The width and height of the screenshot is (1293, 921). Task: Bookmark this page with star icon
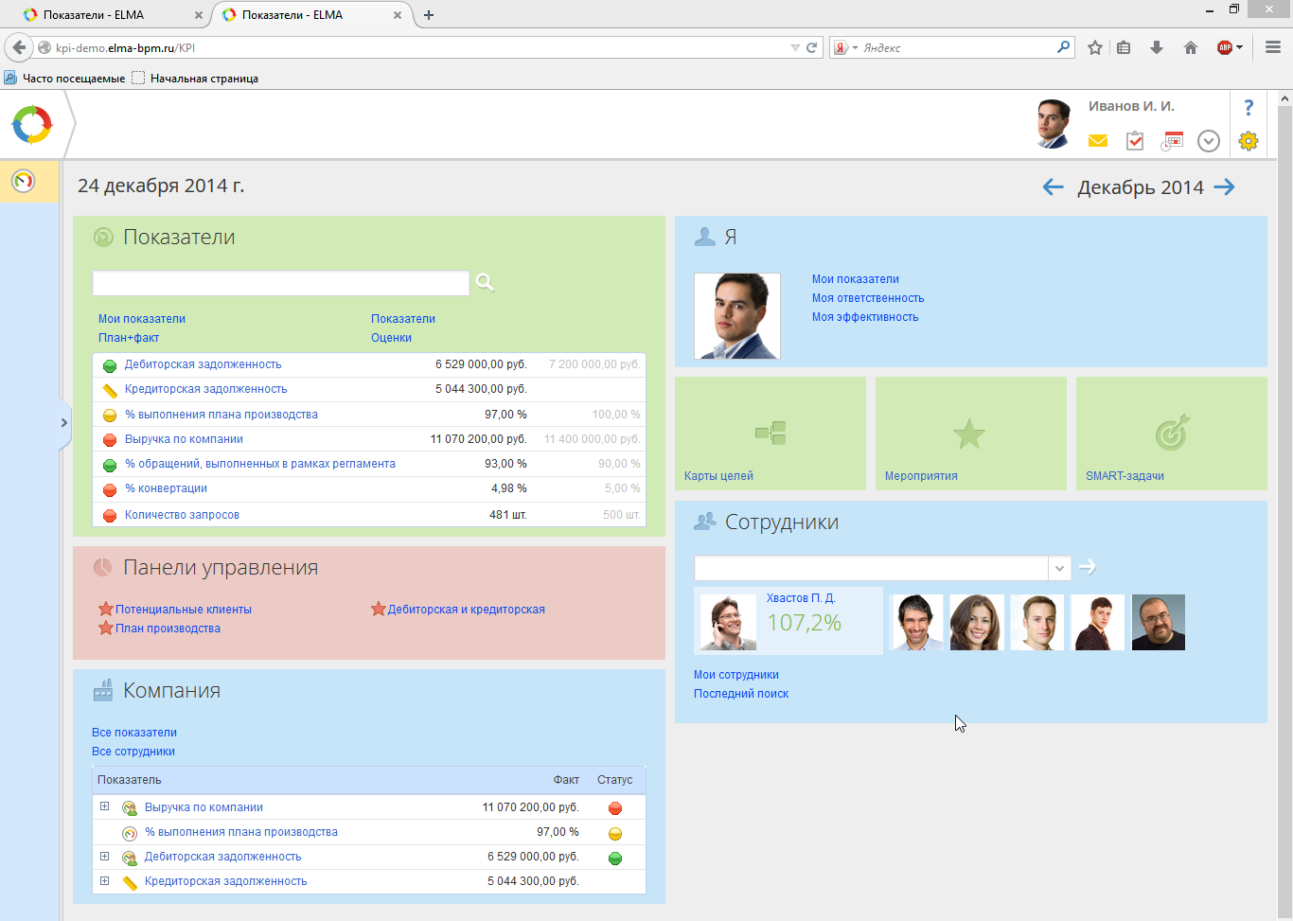pyautogui.click(x=1095, y=47)
